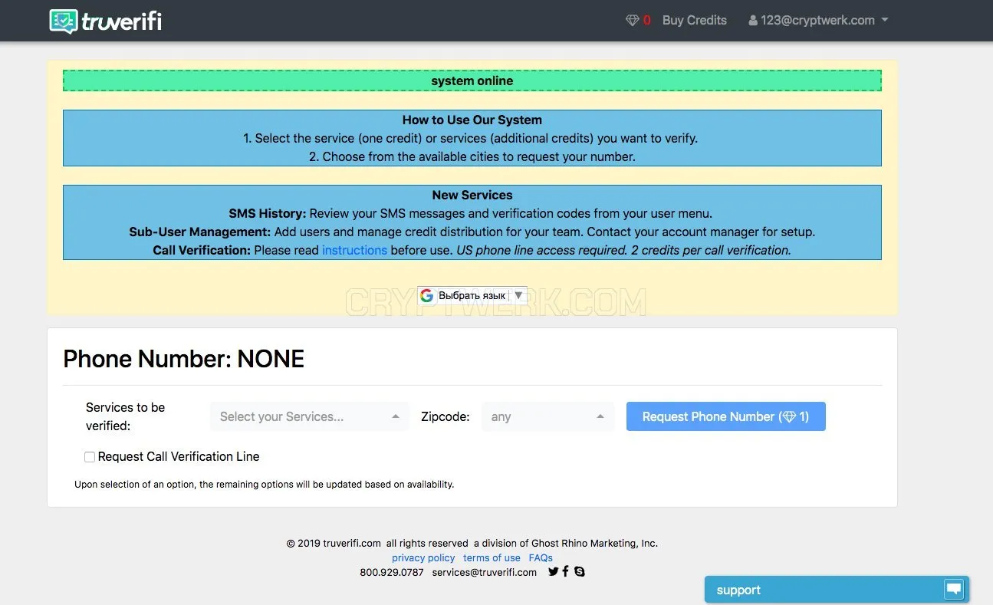Open the support chat bar
The height and width of the screenshot is (605, 993).
click(x=837, y=590)
